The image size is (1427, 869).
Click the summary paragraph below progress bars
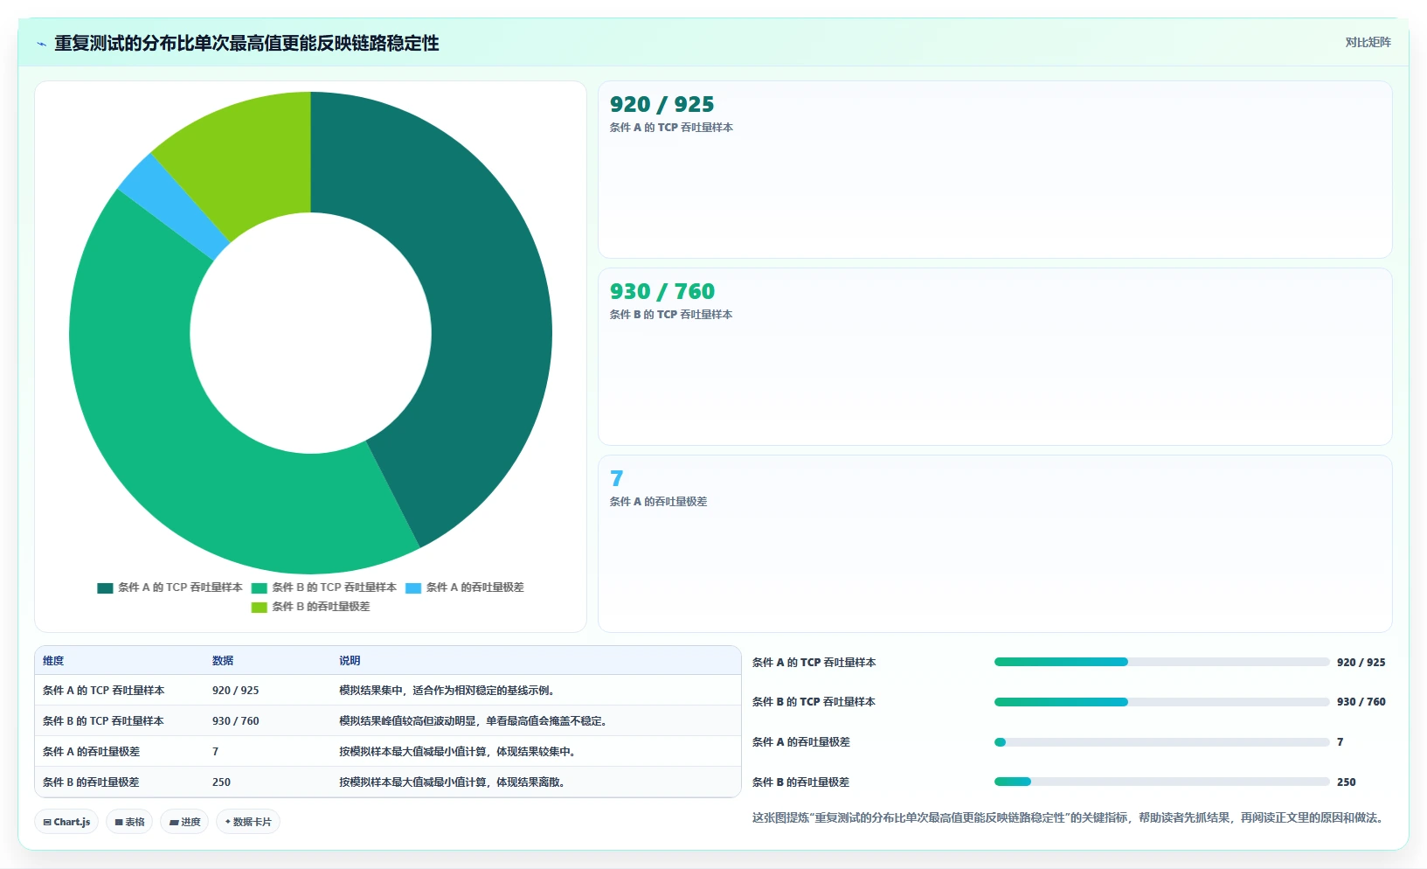1070,818
